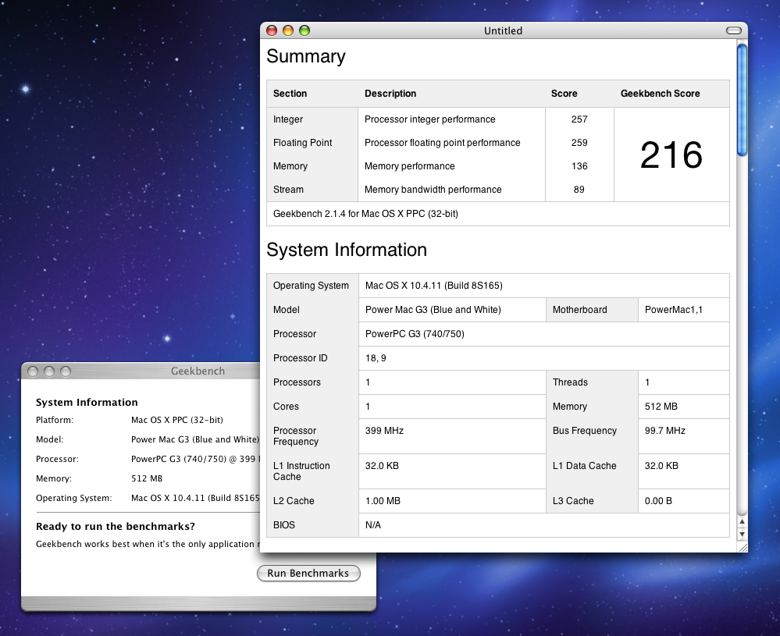Close the Untitled results window
780x636 pixels.
point(272,30)
